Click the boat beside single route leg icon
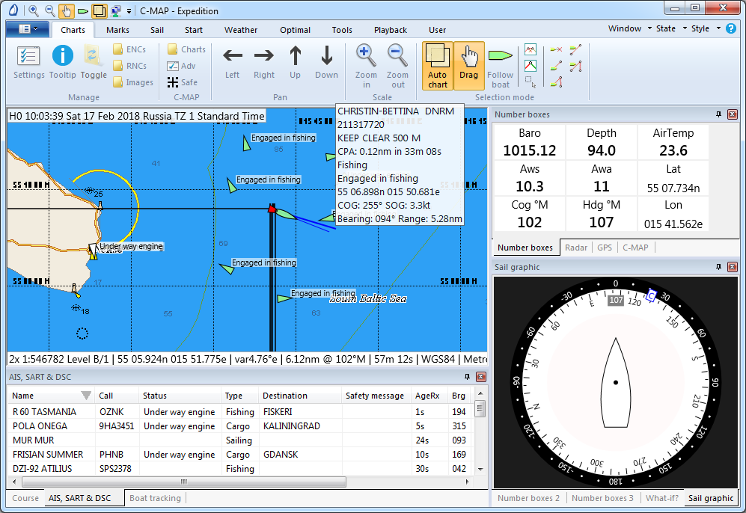This screenshot has width=746, height=513. (x=575, y=49)
